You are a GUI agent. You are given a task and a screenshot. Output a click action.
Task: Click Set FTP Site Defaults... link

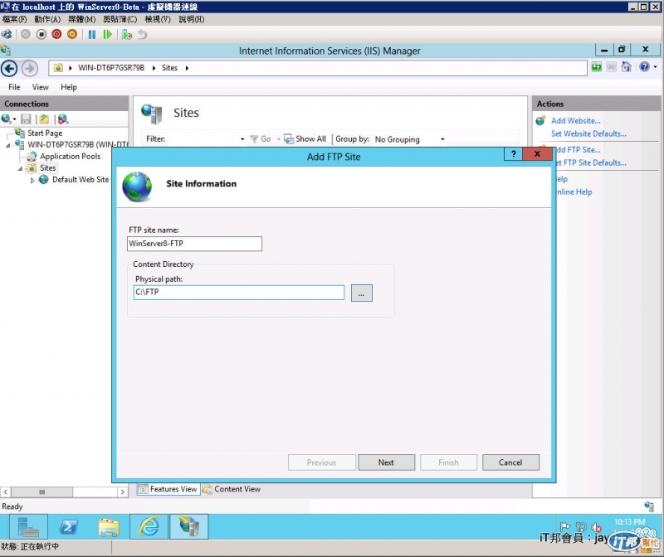click(591, 162)
